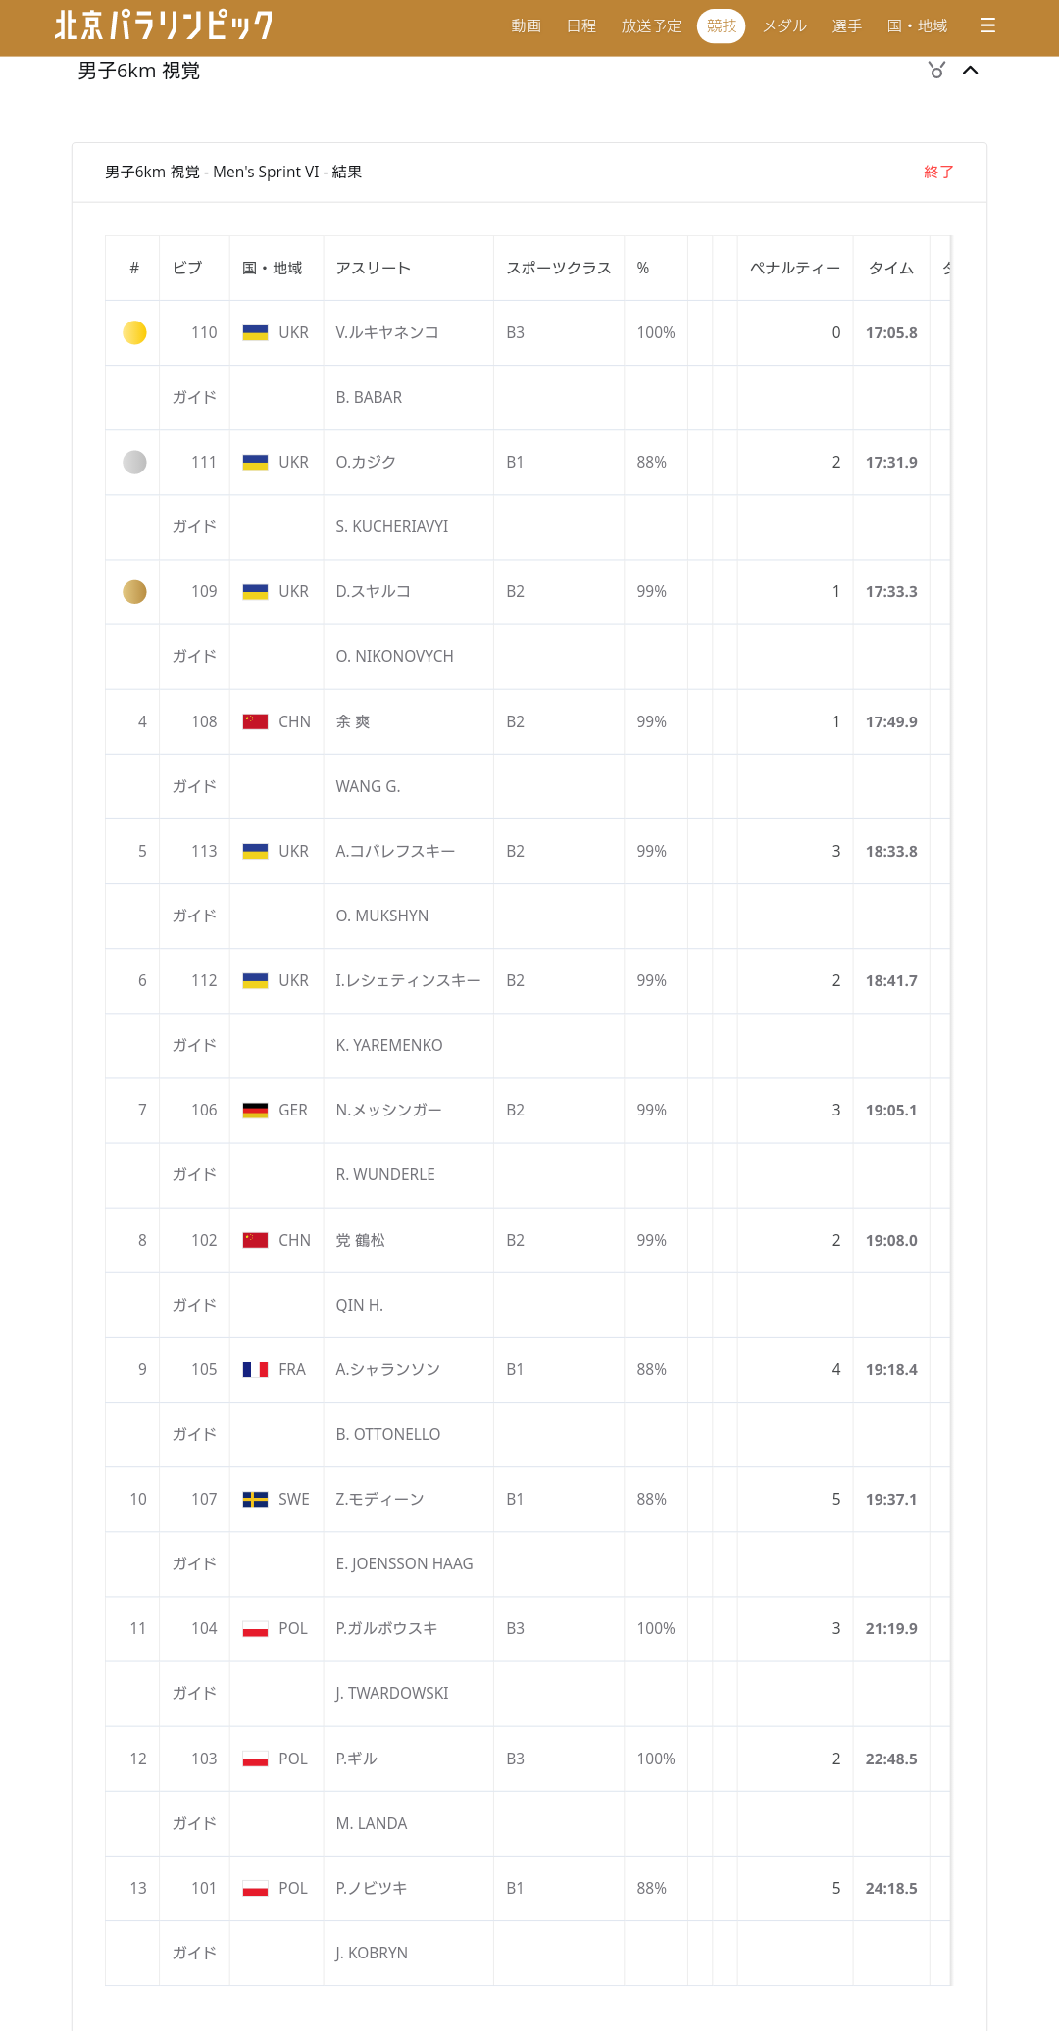Click the medal icon beside 男子6km 視覚
This screenshot has height=2031, width=1059.
[936, 71]
